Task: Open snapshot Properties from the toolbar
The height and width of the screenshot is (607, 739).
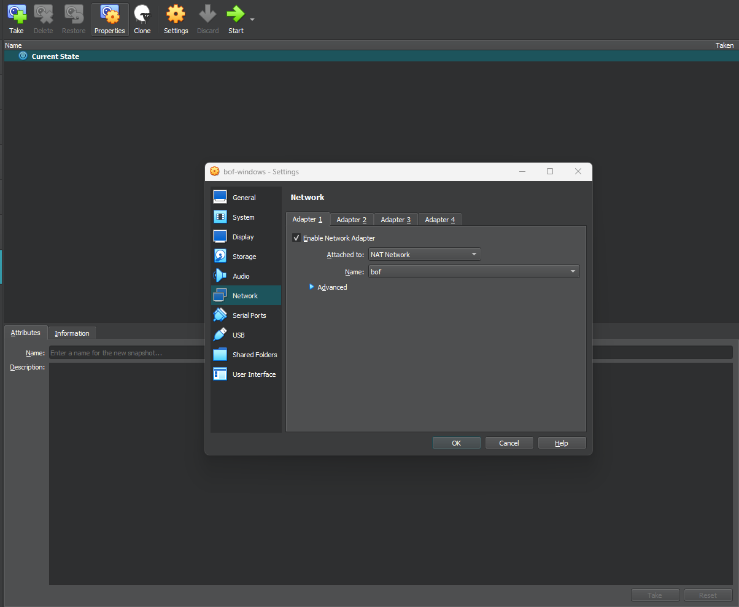Action: coord(110,19)
